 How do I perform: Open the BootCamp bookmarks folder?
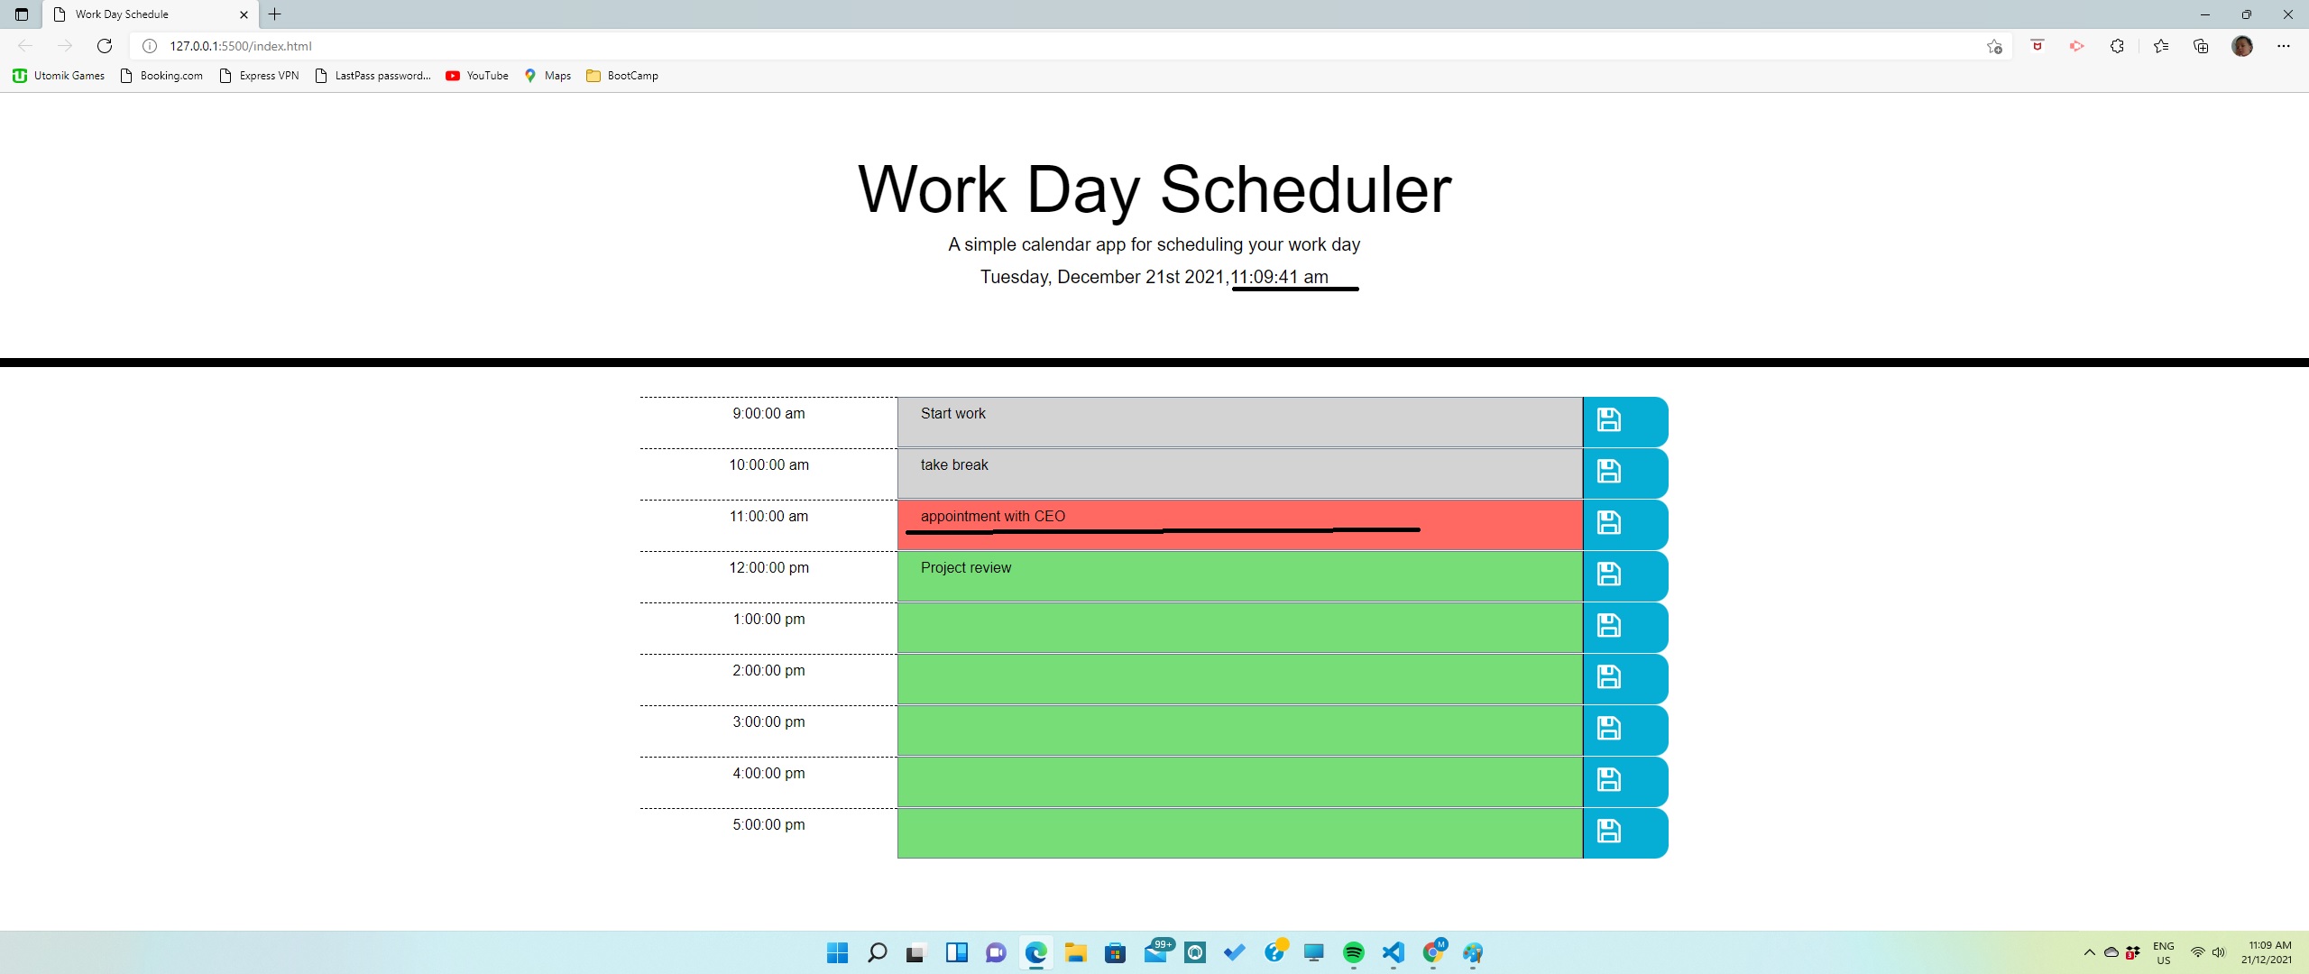tap(622, 76)
